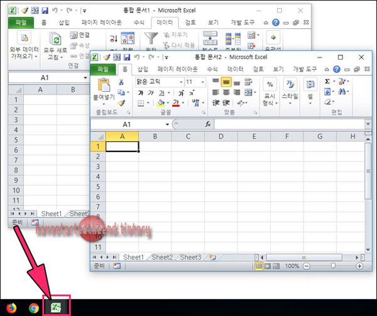This screenshot has height=316, width=377.
Task: Click the phonetic guide icon in font group
Action: pyautogui.click(x=195, y=103)
